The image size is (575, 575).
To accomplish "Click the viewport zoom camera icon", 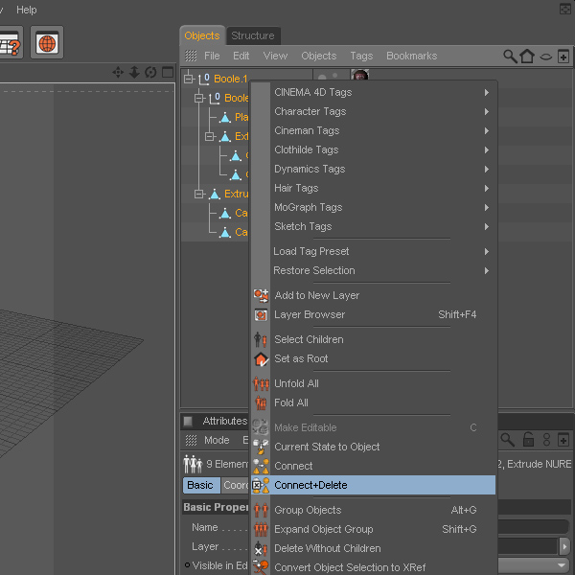I will click(x=134, y=72).
